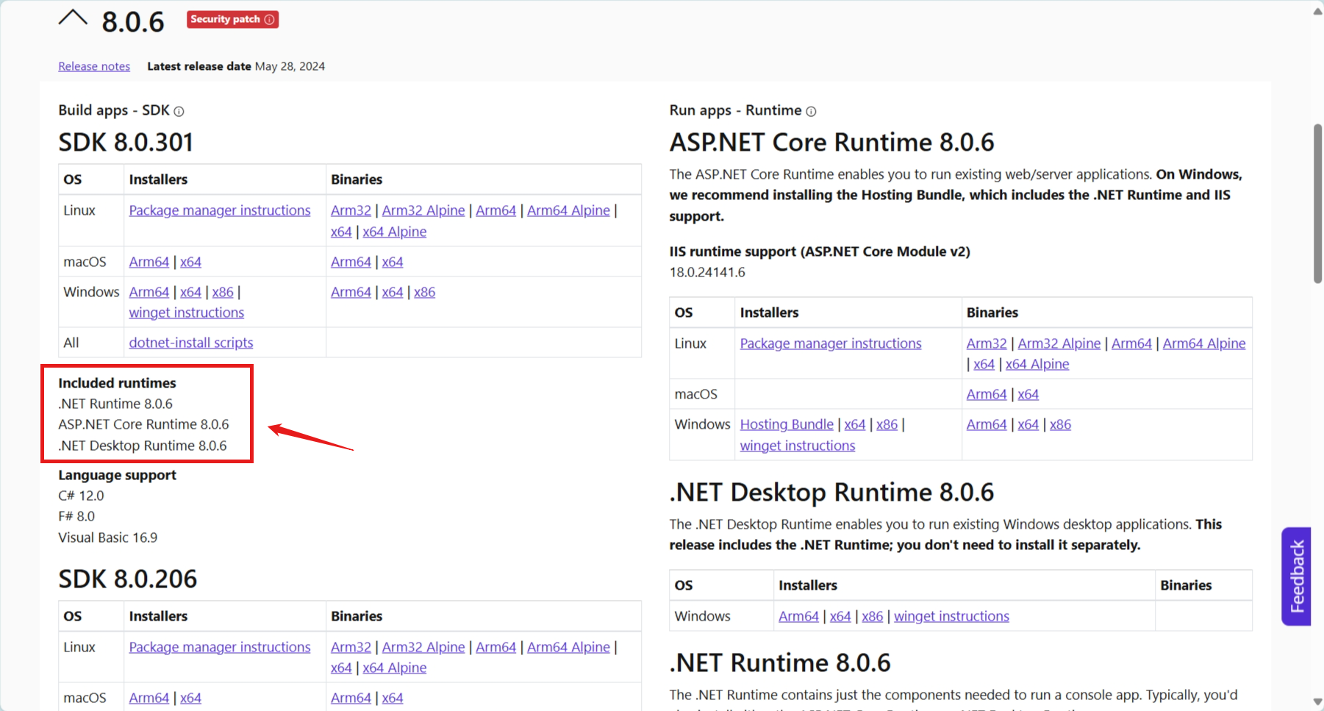Open ASP.NET Core Runtime Linux Package manager instructions
Screen dimensions: 1324x711
click(x=831, y=343)
